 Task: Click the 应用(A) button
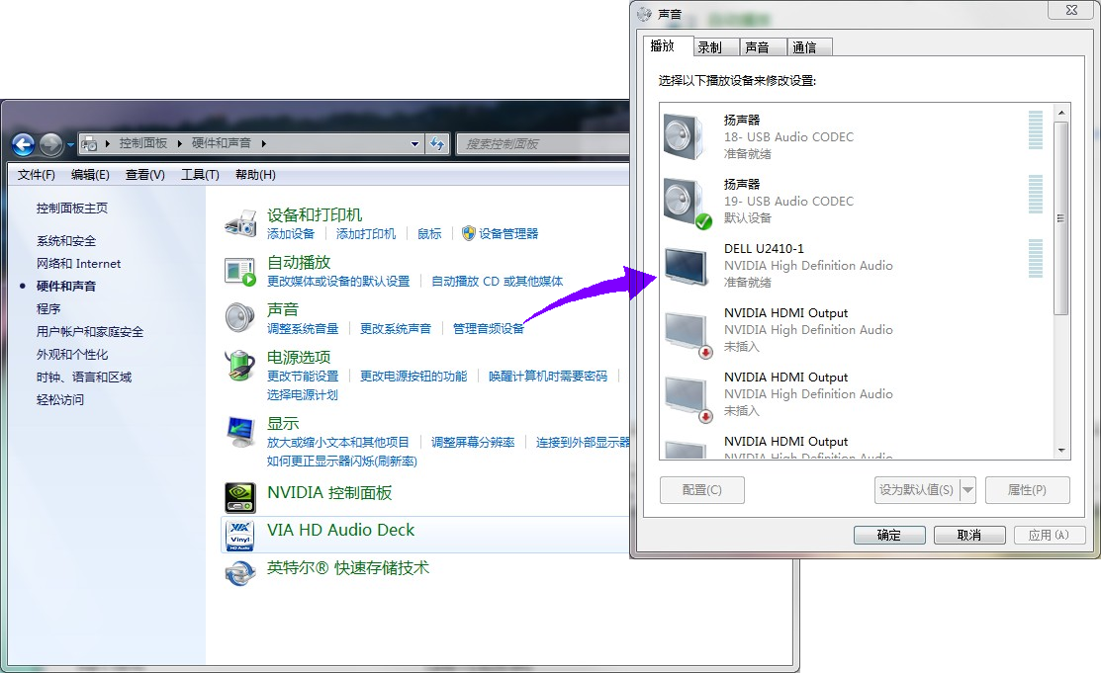pyautogui.click(x=1050, y=535)
